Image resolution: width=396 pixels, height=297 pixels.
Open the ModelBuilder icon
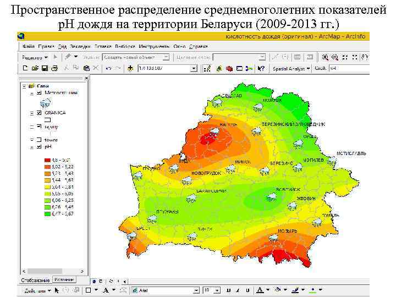pos(249,68)
